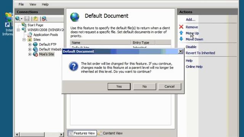Click the Content View tab icon
Image resolution: width=244 pixels, height=137 pixels.
point(100,133)
